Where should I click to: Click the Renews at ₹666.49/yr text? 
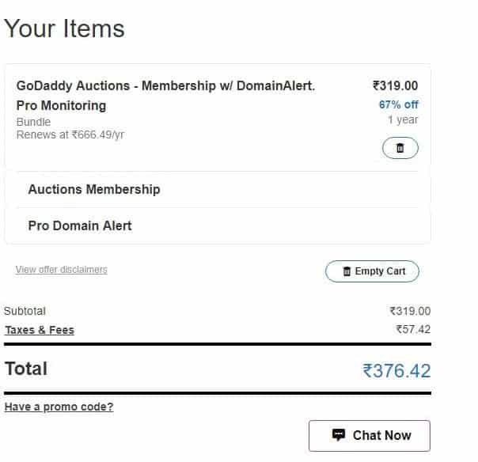(70, 134)
